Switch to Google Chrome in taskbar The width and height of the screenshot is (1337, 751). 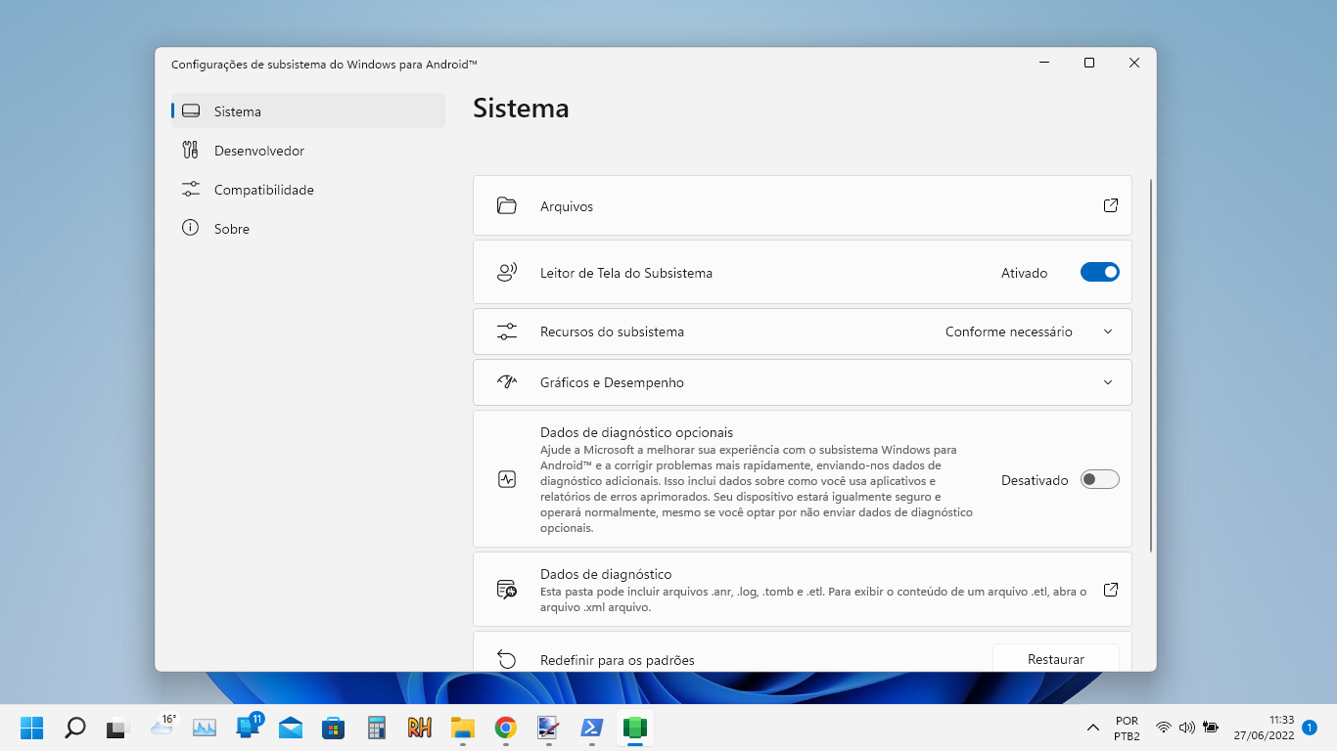coord(506,728)
